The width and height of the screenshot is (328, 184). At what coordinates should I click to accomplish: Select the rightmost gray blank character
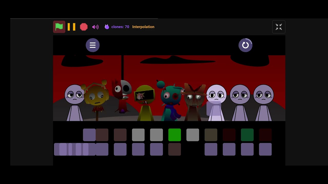coord(263,103)
